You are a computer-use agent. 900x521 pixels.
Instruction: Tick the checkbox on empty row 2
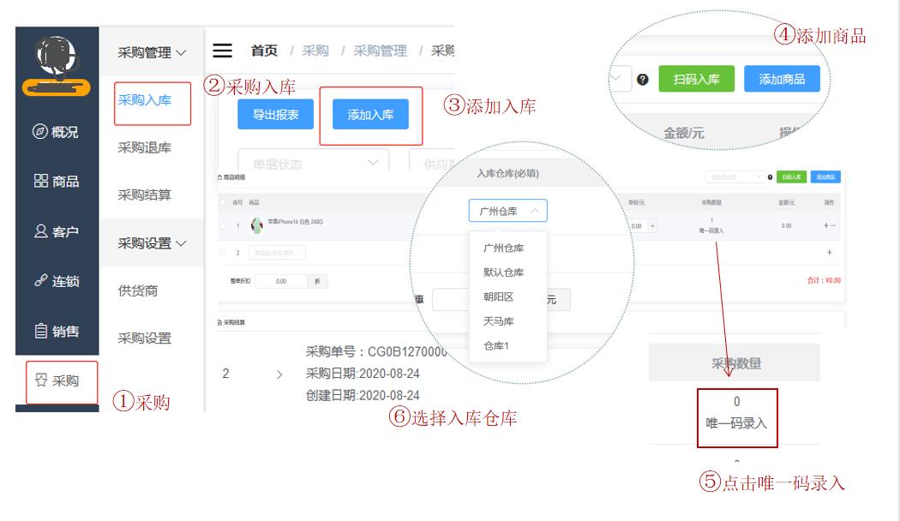coord(221,251)
